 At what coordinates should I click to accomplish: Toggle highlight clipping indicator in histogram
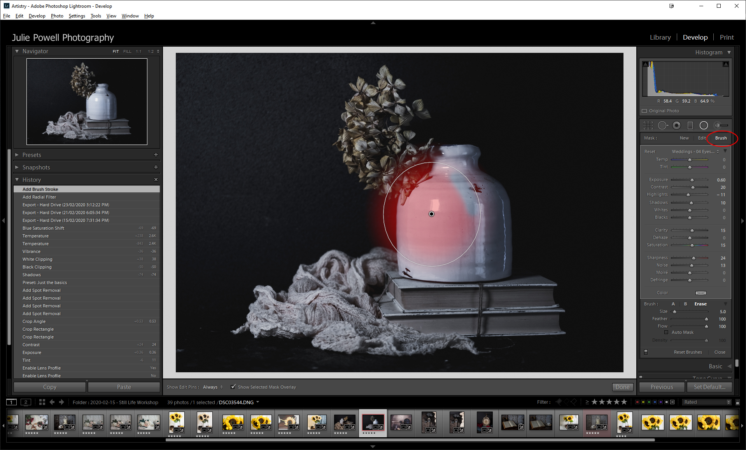726,64
